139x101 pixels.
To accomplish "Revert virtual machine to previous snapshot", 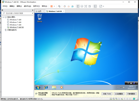I will click(x=68, y=6).
